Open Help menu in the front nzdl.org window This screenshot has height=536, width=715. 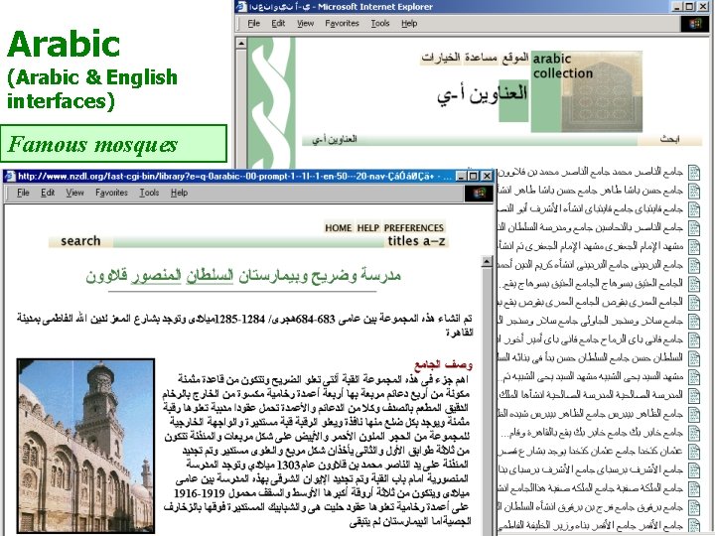(x=179, y=193)
